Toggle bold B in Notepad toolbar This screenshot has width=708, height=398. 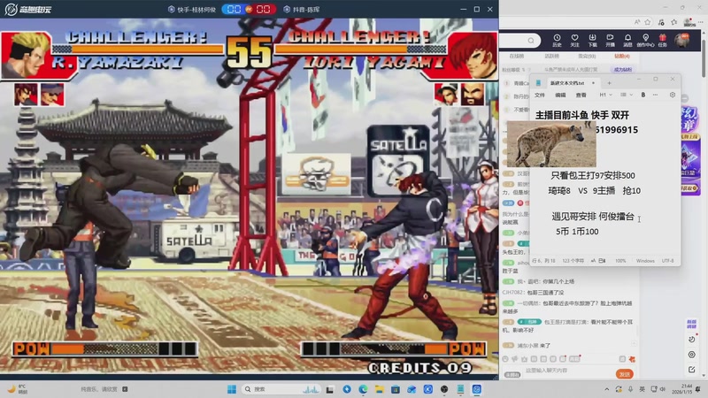(643, 95)
